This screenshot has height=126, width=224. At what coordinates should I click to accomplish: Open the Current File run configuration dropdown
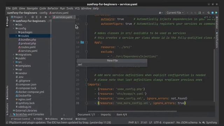175,13
